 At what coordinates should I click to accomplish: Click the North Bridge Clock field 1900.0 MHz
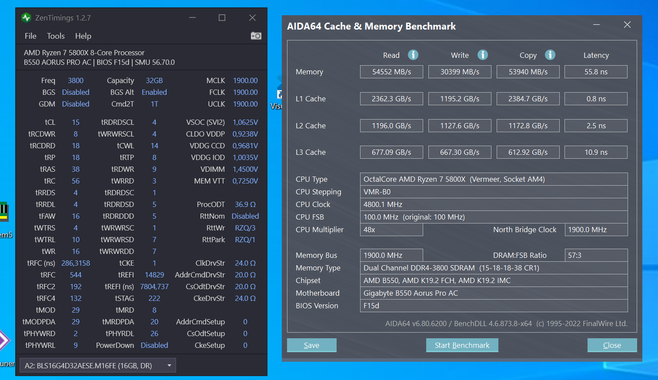(596, 230)
